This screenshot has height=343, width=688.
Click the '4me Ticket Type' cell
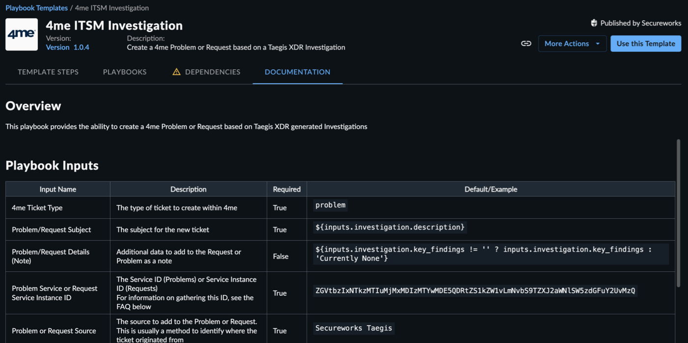tap(58, 208)
